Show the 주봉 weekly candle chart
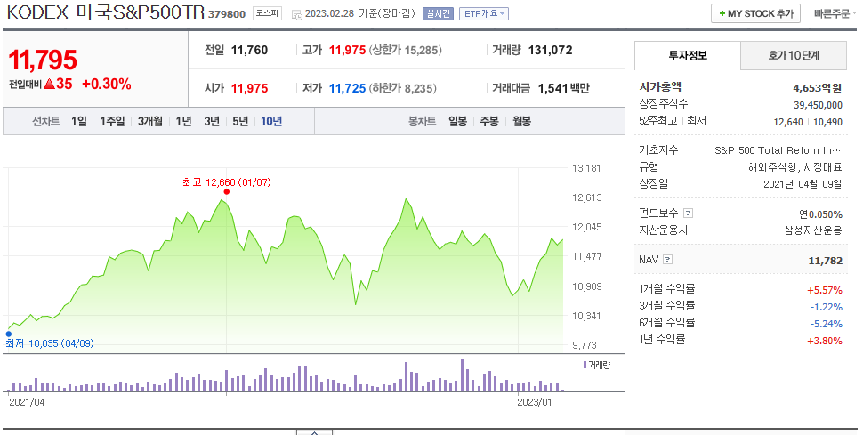 coord(489,121)
